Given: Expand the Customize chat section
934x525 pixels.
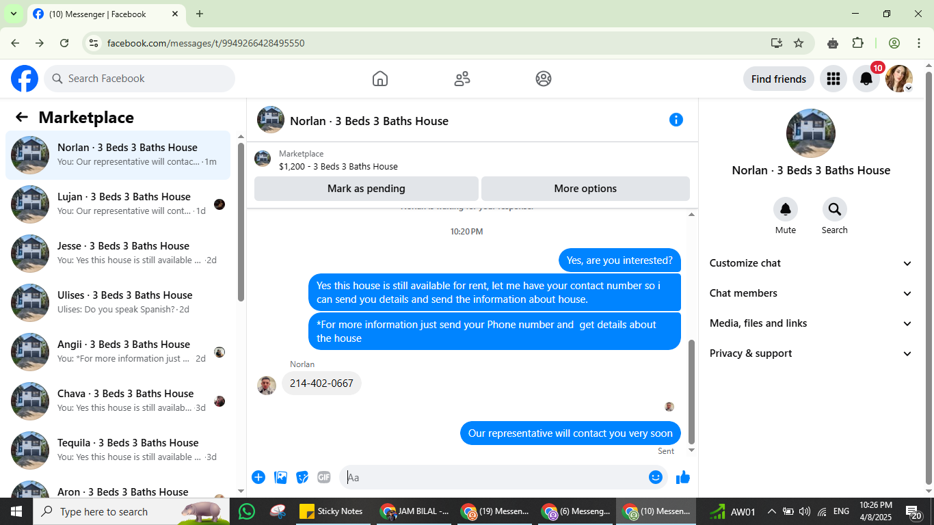Looking at the screenshot, I should click(x=811, y=263).
